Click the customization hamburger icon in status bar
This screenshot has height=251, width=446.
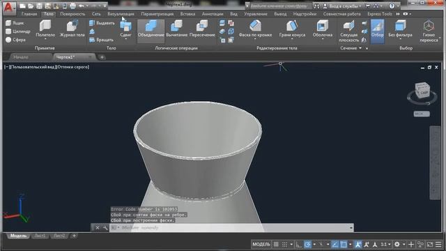[x=438, y=244]
